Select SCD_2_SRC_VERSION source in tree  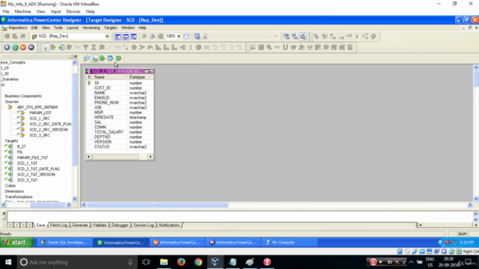pyautogui.click(x=48, y=129)
